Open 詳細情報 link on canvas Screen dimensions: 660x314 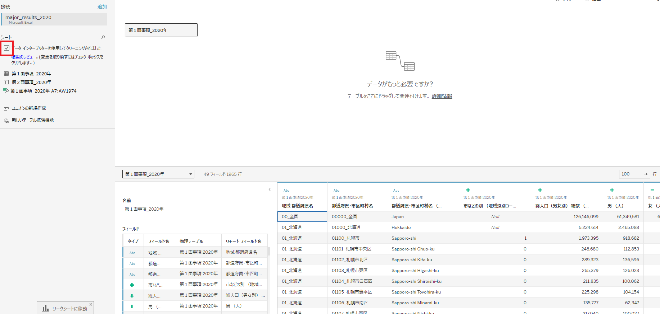click(x=442, y=96)
